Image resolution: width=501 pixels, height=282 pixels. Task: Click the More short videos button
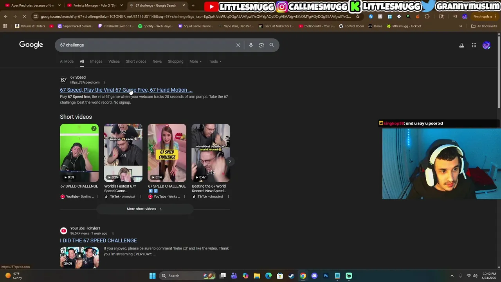144,209
